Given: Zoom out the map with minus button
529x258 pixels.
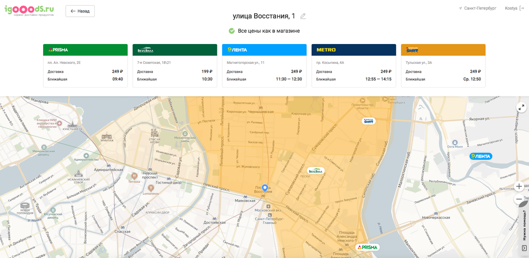Looking at the screenshot, I should point(519,199).
